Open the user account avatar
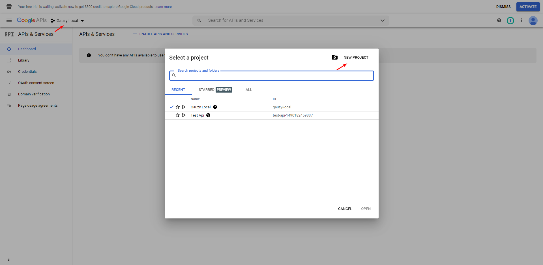Viewport: 543px width, 265px height. click(533, 21)
